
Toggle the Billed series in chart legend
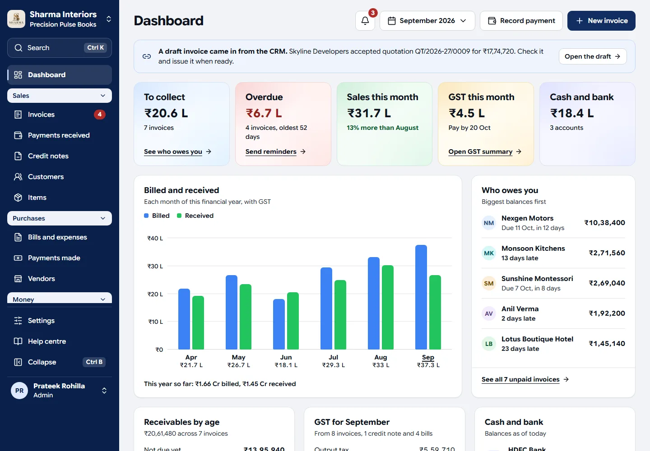(157, 216)
